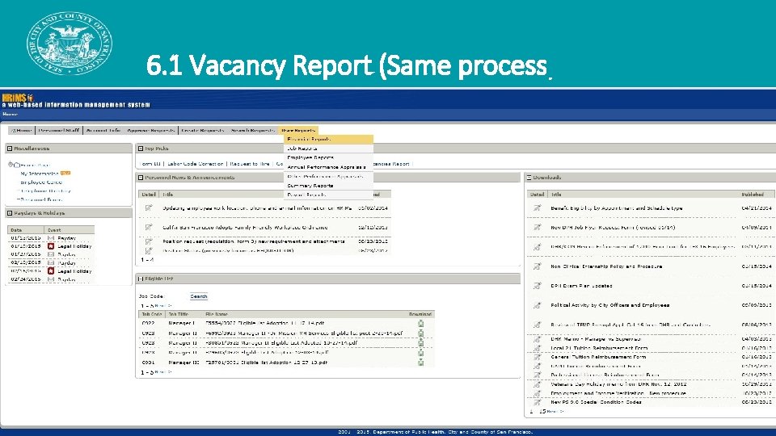Collapse the Personnel News & Announcements panel

click(x=141, y=178)
